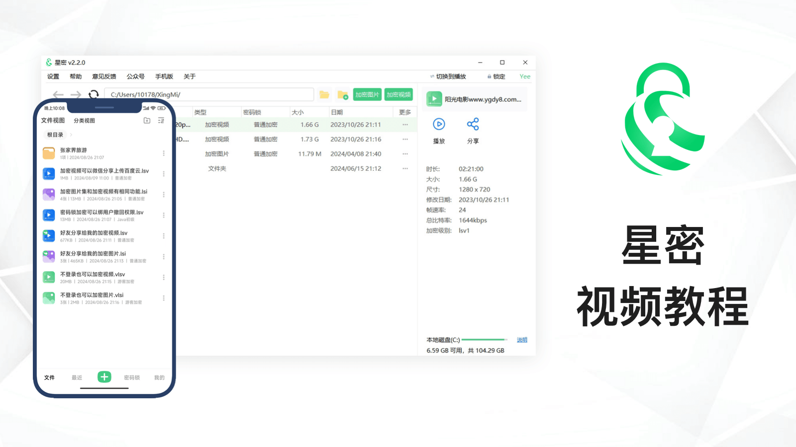This screenshot has width=796, height=447.
Task: Click the play icon in the details panel
Action: [x=439, y=124]
